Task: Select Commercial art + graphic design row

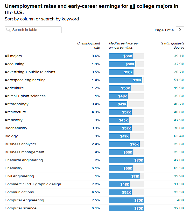Action: point(94,184)
